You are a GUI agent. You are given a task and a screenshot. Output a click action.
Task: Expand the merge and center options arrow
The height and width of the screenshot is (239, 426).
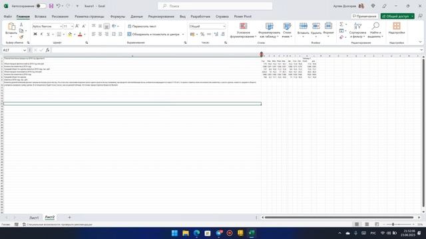183,35
